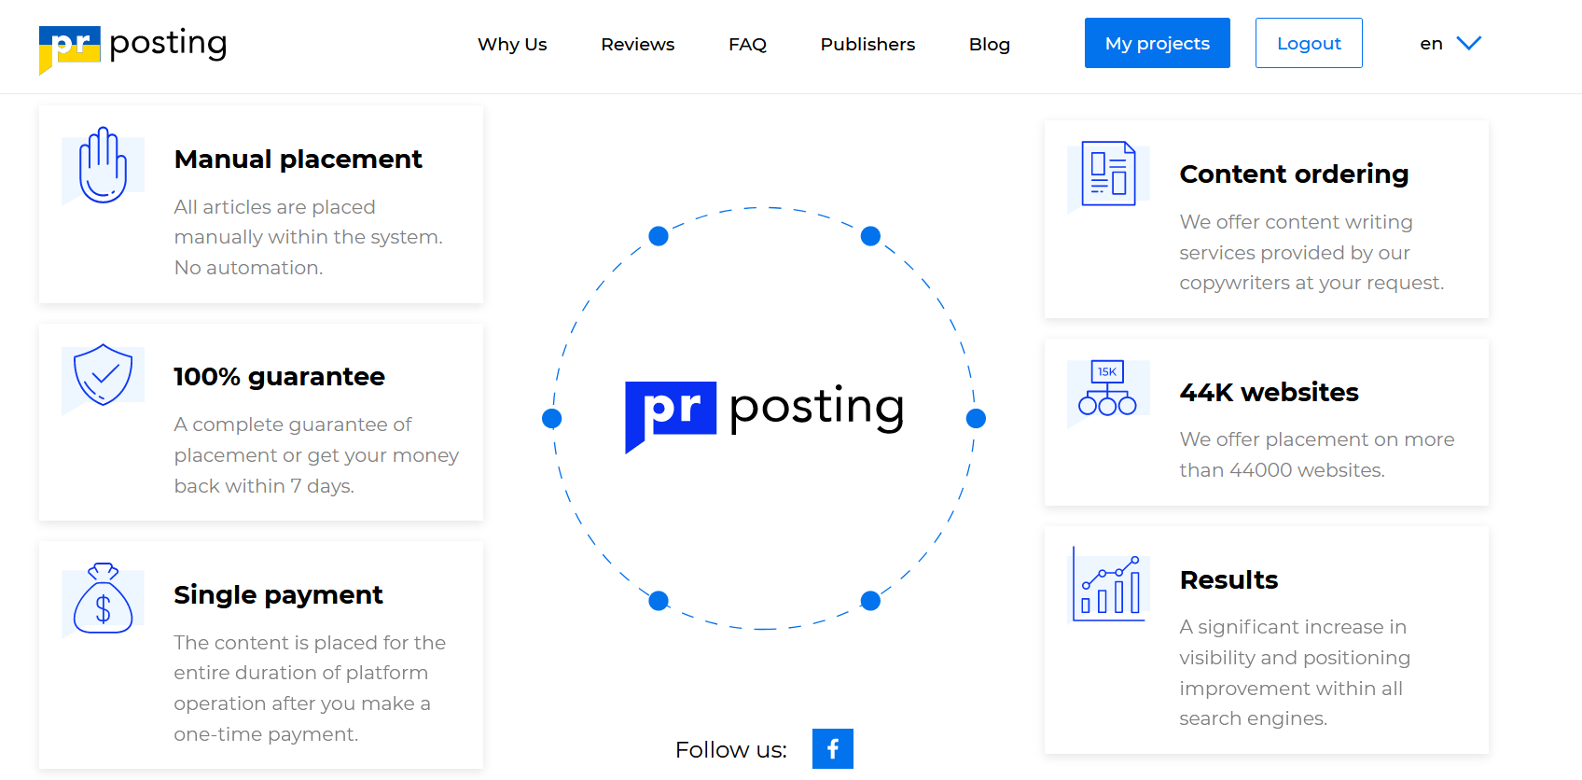Open the Blog link
Viewport: 1582px width, 780px height.
(x=989, y=45)
